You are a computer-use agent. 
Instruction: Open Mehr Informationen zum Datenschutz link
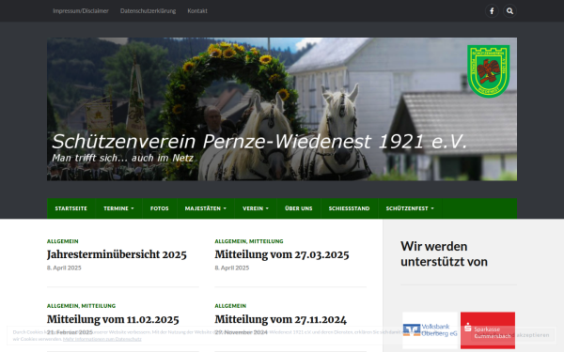102,339
